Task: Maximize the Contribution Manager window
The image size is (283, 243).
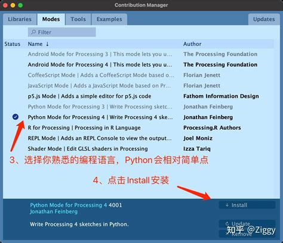Action: (20, 5)
